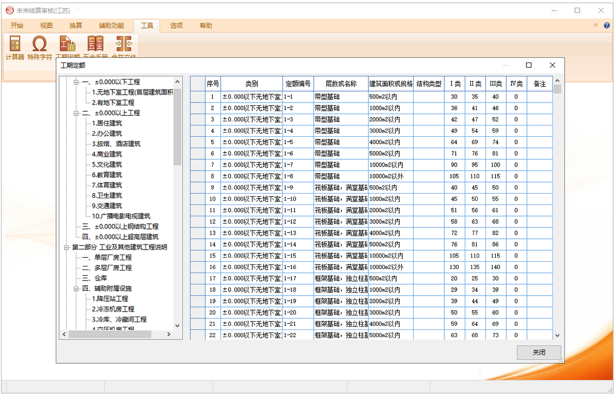Click the table's scroll-up arrow

[557, 81]
